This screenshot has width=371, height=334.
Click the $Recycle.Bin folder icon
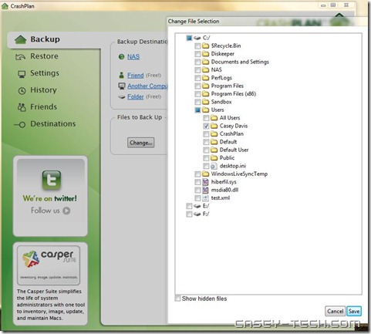205,46
